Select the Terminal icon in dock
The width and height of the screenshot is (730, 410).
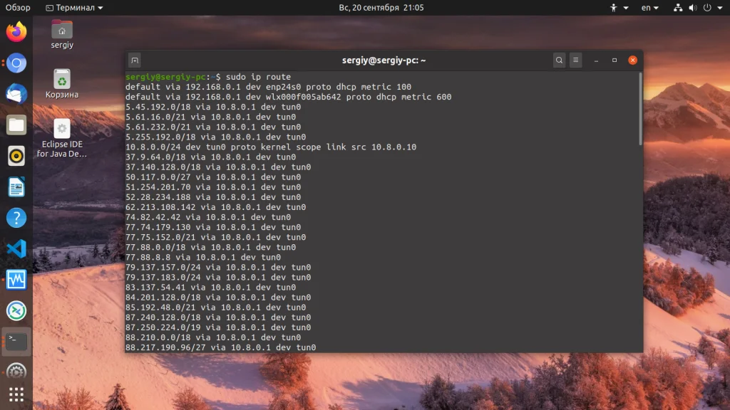tap(16, 342)
